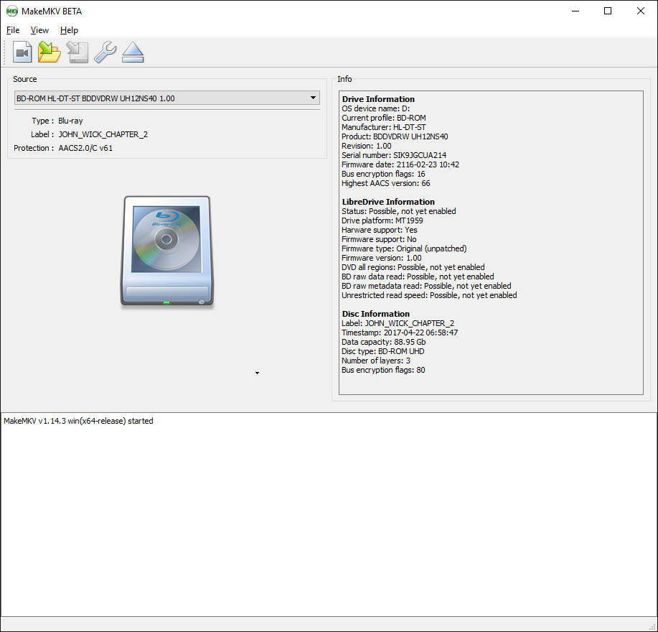Click the Number of layers: 3 line
Image resolution: width=658 pixels, height=632 pixels.
pyautogui.click(x=375, y=361)
